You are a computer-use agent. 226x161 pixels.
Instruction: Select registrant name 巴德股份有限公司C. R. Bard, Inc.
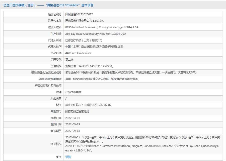coord(85,21)
